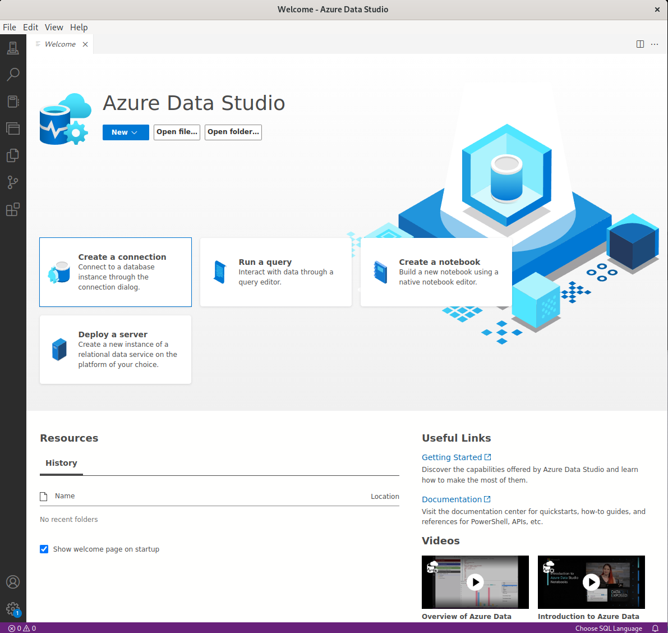Open more editor actions with the ellipsis
Viewport: 668px width, 633px height.
coord(655,44)
